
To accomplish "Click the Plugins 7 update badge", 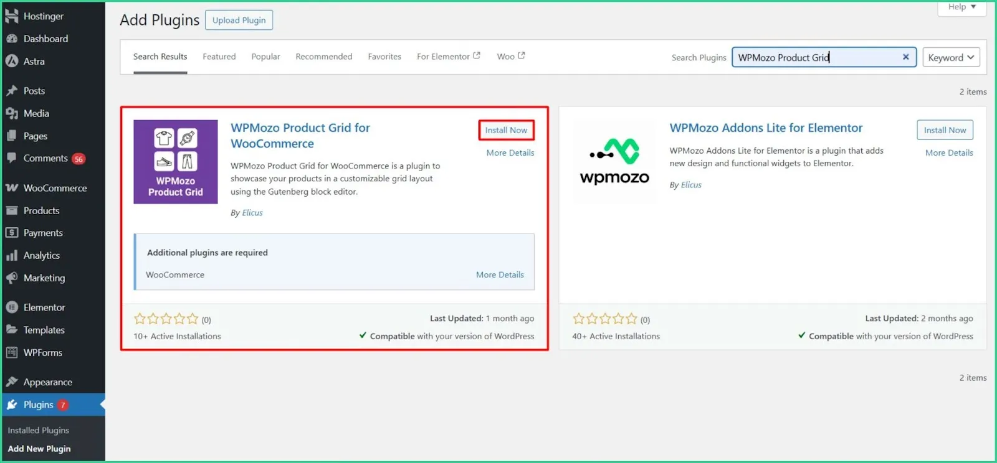I will pyautogui.click(x=63, y=405).
